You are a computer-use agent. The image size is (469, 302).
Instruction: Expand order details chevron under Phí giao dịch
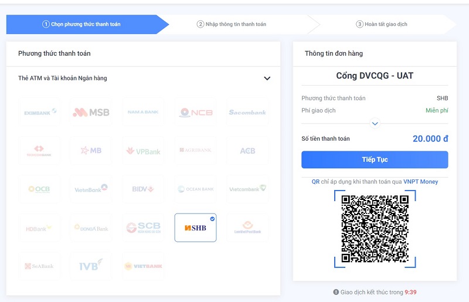point(375,123)
